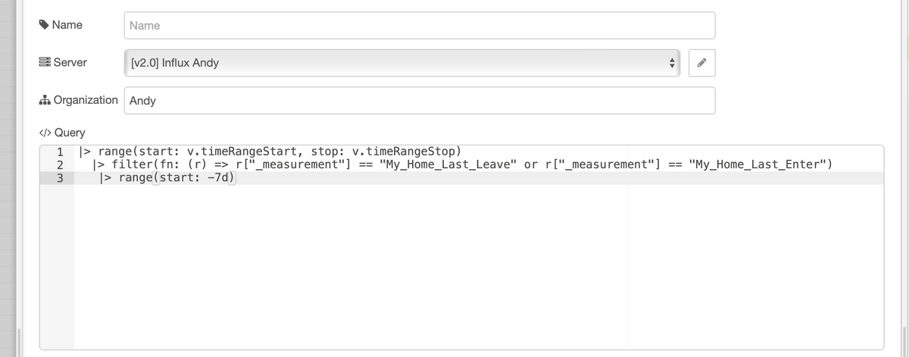Focus the Name input field
The height and width of the screenshot is (357, 909).
point(420,26)
